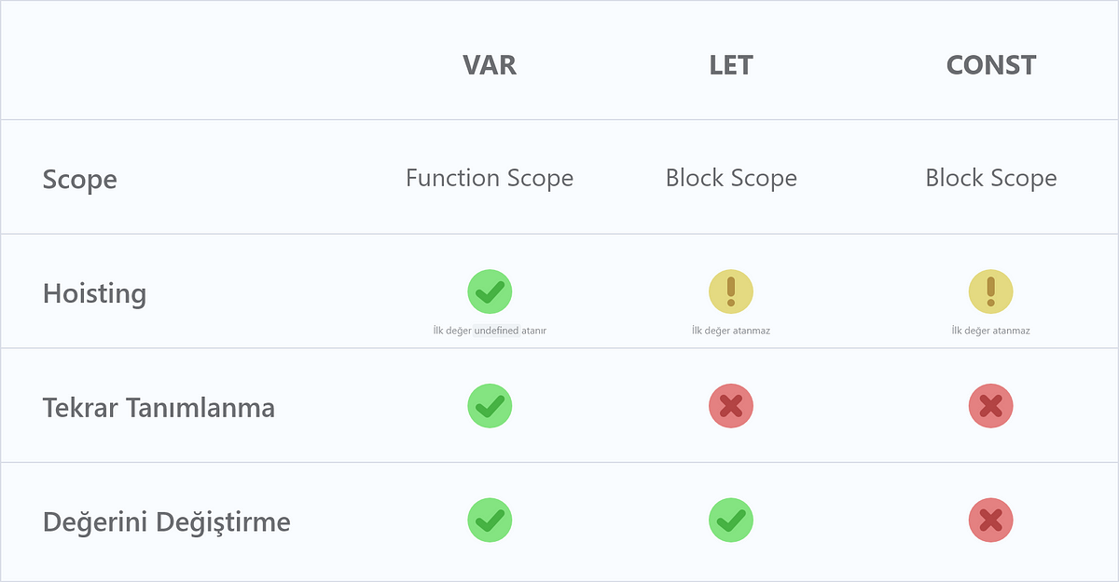Click the Değerini Değiştirme row label
This screenshot has width=1119, height=582.
click(166, 521)
